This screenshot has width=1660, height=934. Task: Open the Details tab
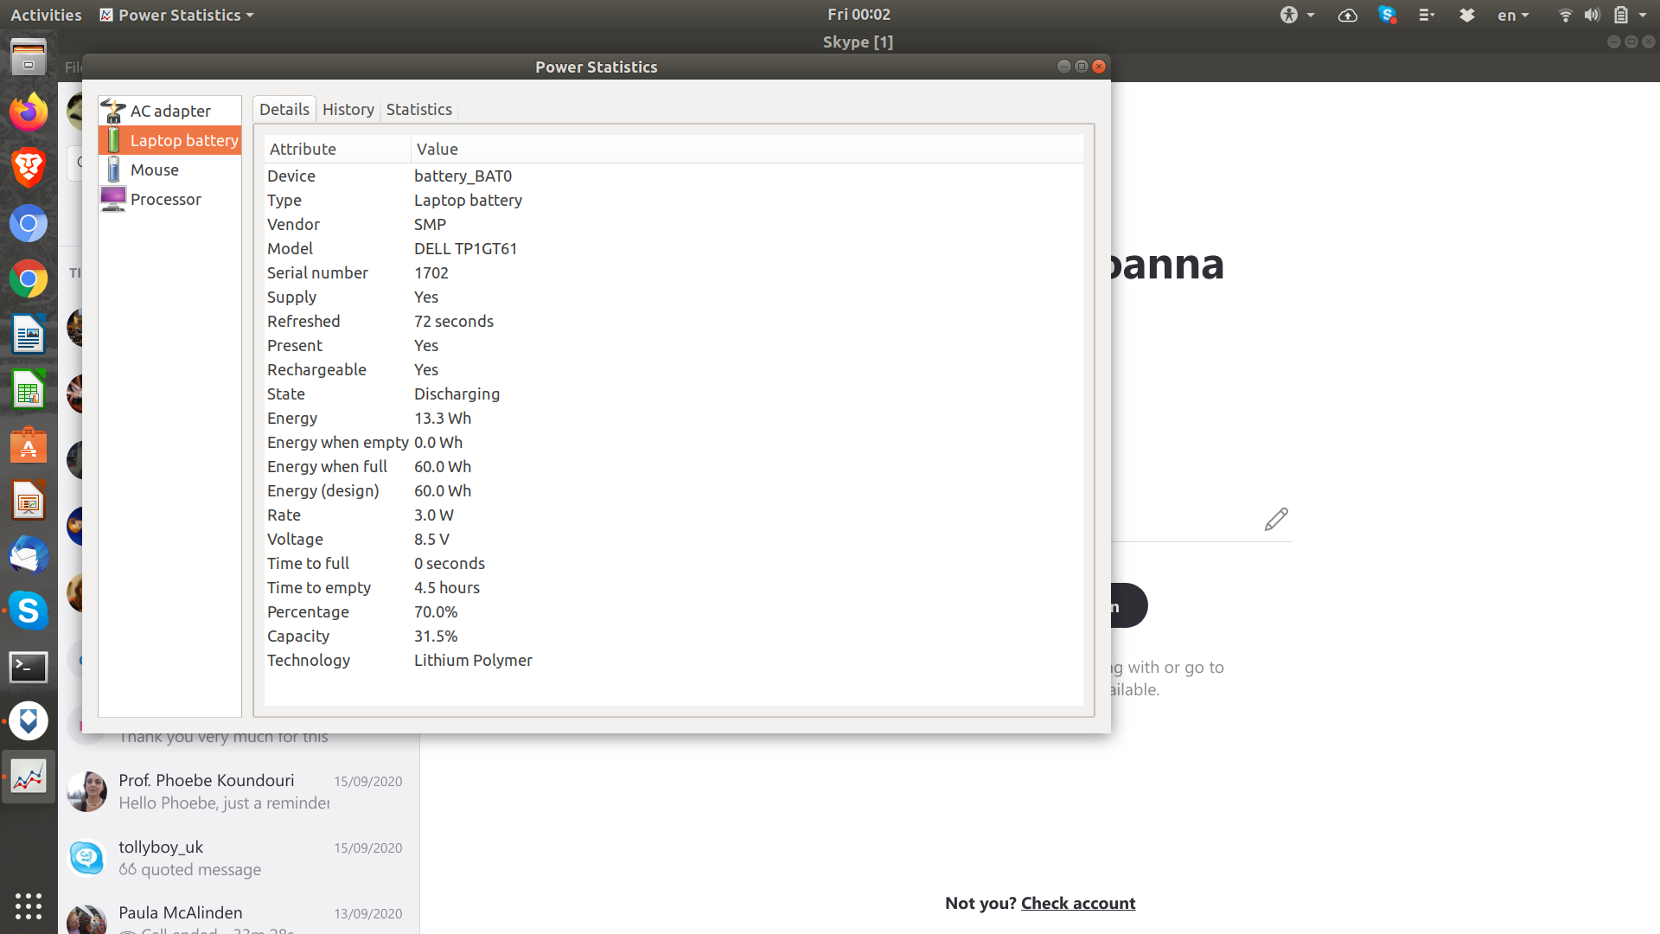coord(284,109)
